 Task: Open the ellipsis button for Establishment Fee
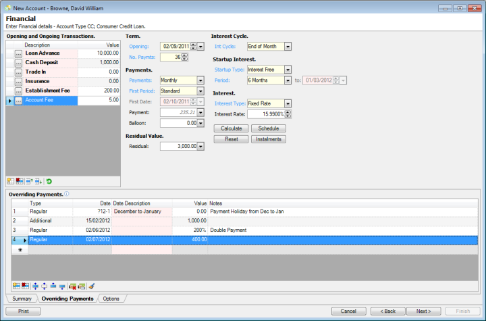tap(18, 91)
